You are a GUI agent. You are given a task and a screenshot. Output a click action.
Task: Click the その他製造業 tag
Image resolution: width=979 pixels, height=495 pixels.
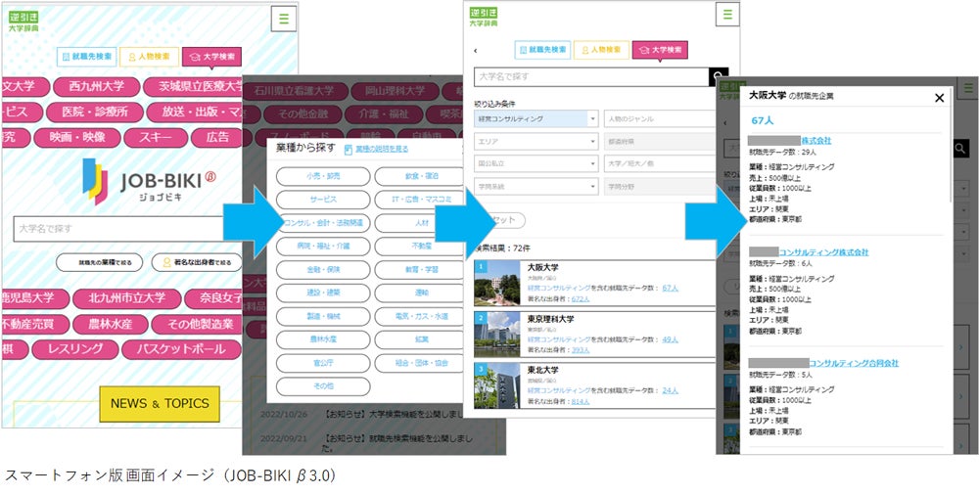pyautogui.click(x=197, y=324)
